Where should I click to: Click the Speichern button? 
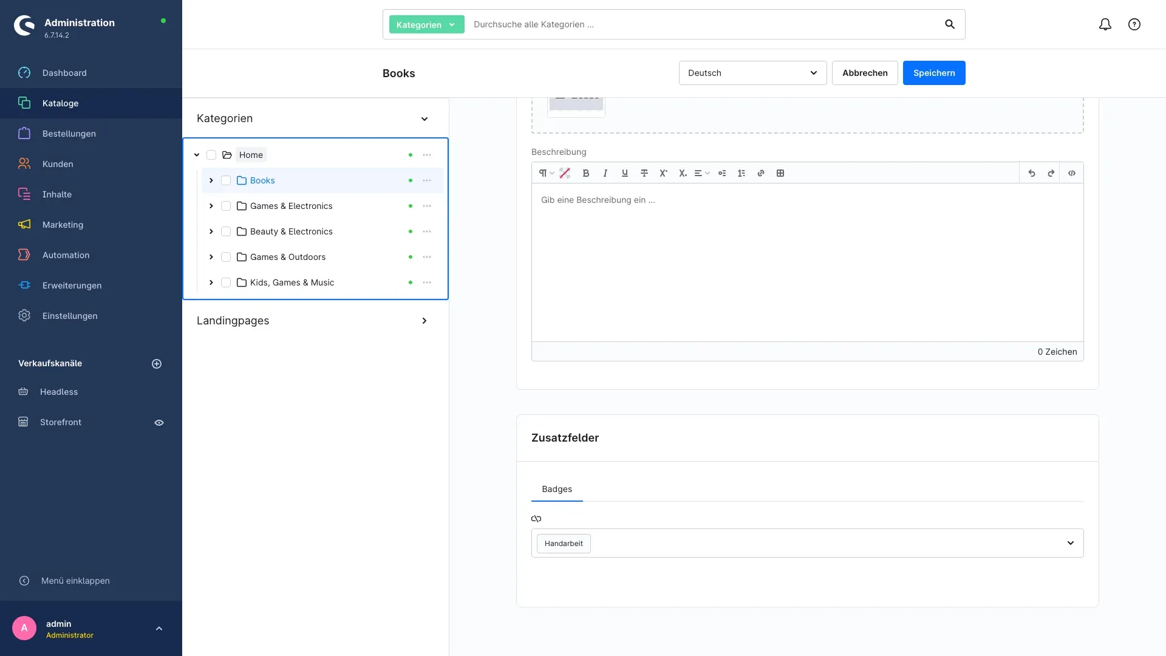tap(934, 73)
